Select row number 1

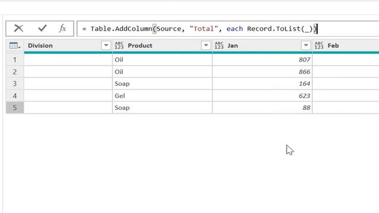pos(15,60)
